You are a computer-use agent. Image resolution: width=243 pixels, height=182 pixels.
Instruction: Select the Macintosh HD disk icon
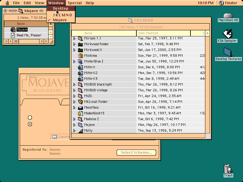pyautogui.click(x=228, y=16)
